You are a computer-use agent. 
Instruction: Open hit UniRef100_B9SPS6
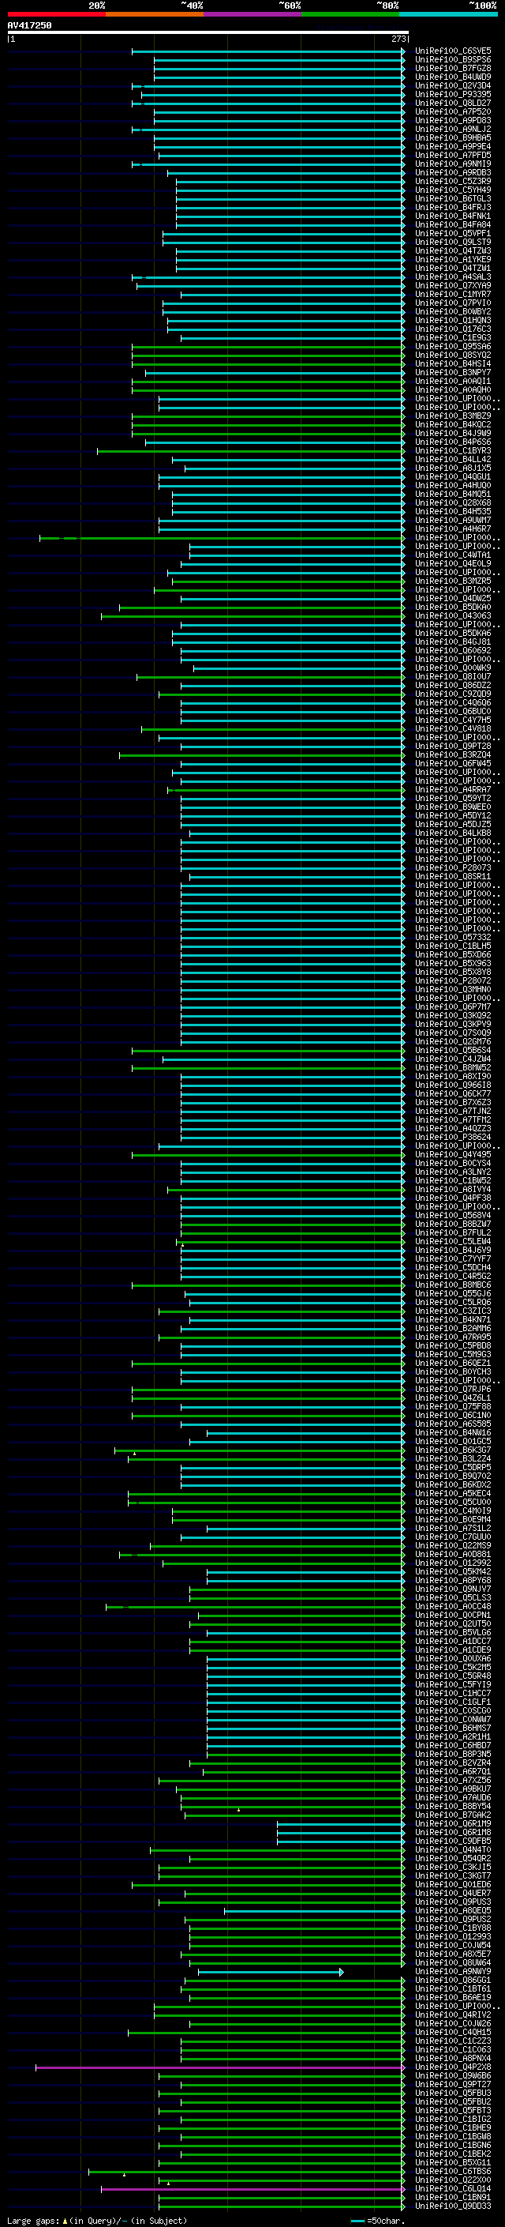pyautogui.click(x=453, y=60)
